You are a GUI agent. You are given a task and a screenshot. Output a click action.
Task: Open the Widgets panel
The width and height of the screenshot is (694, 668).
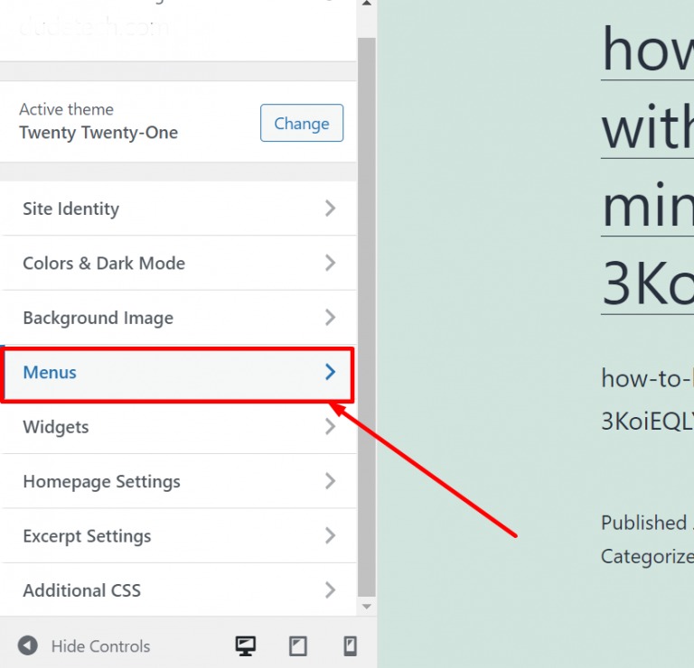(56, 427)
